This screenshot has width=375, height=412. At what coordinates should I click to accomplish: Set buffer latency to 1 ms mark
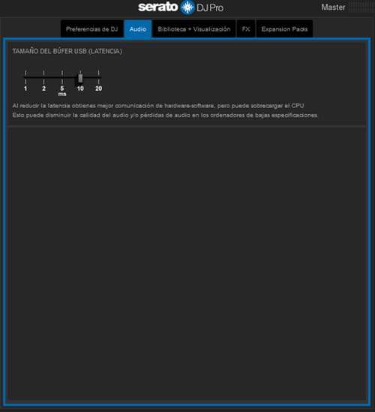coord(25,78)
